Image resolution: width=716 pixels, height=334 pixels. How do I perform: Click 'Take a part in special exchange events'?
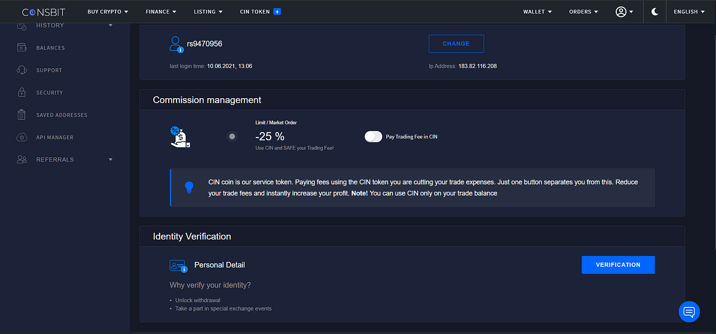pyautogui.click(x=223, y=308)
